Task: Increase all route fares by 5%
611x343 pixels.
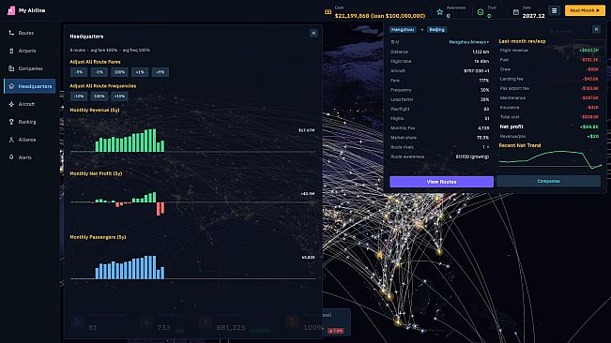Action: click(x=160, y=72)
